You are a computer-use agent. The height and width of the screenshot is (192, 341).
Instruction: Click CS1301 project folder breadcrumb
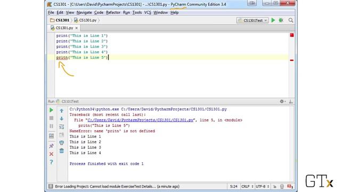60,20
